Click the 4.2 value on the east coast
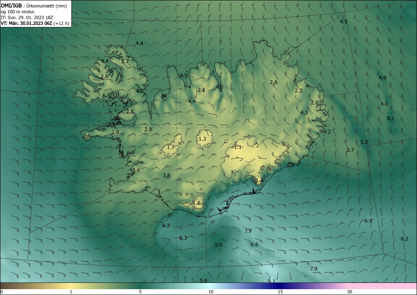This screenshot has height=295, width=417. [x=327, y=131]
